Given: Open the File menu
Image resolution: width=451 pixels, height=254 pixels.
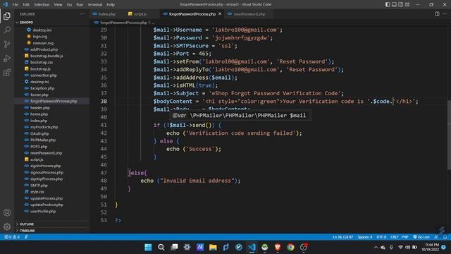Looking at the screenshot, I should [x=16, y=5].
